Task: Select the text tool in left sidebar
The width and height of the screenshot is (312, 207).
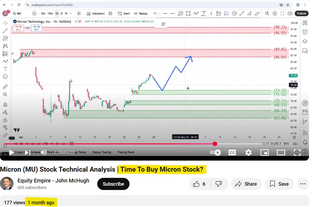Action: point(5,69)
